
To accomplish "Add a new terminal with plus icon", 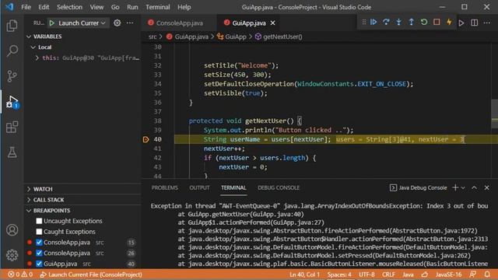I will [x=455, y=187].
